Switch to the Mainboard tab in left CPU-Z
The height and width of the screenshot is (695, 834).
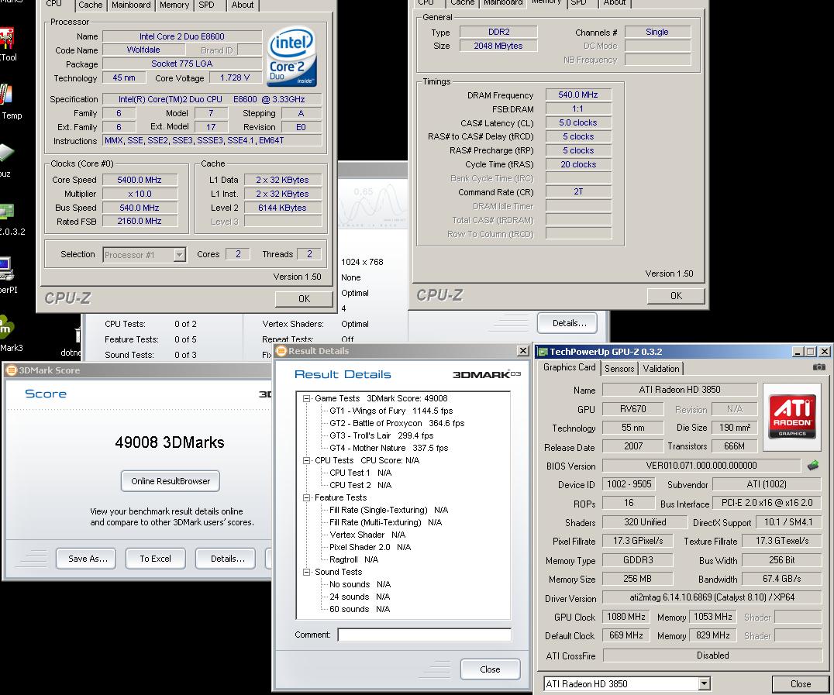(x=131, y=5)
